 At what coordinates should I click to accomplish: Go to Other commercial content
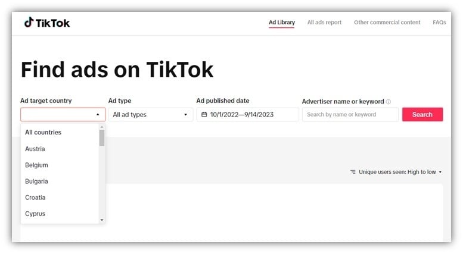pyautogui.click(x=387, y=23)
